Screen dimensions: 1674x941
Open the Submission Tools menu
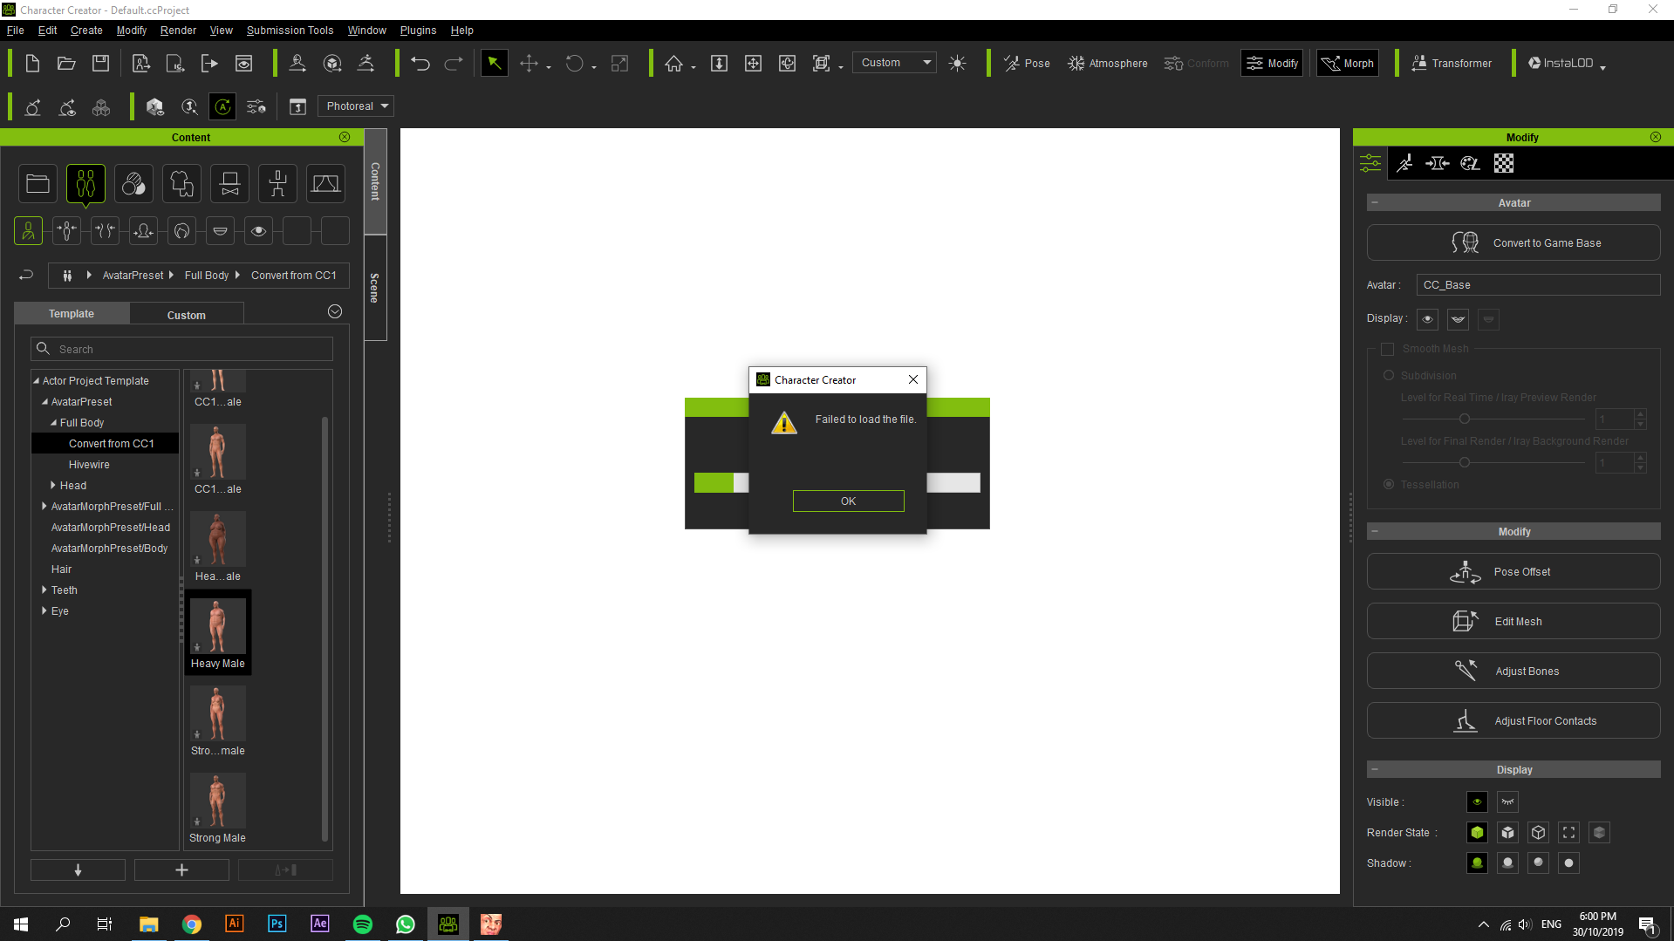[x=290, y=30]
